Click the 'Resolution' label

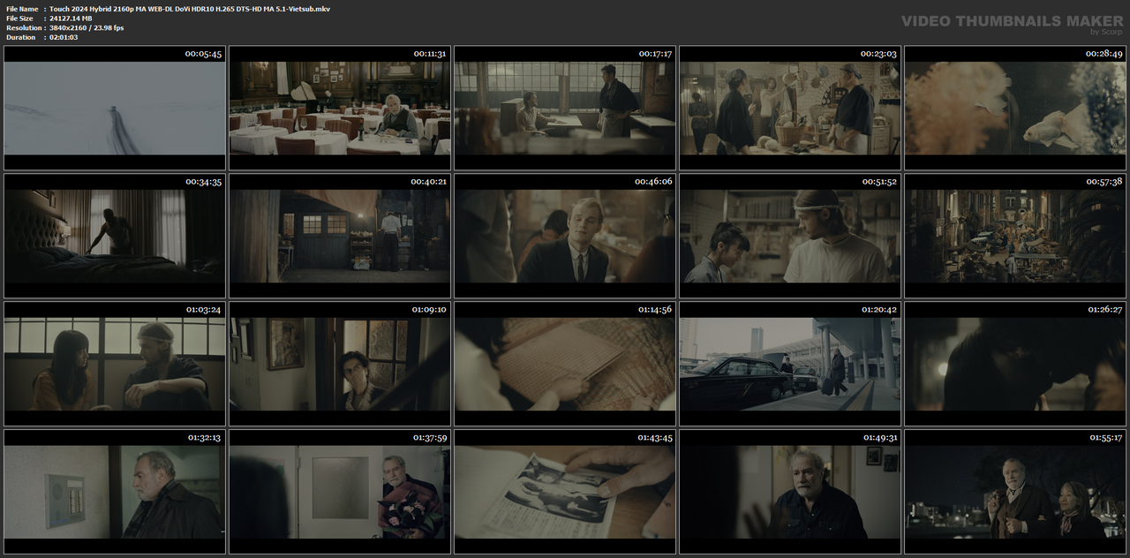(23, 28)
